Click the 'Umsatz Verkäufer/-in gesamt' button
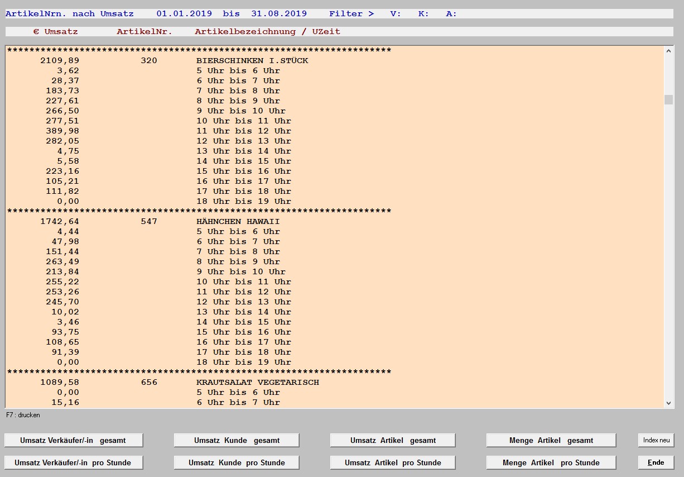The image size is (684, 477). tap(73, 440)
